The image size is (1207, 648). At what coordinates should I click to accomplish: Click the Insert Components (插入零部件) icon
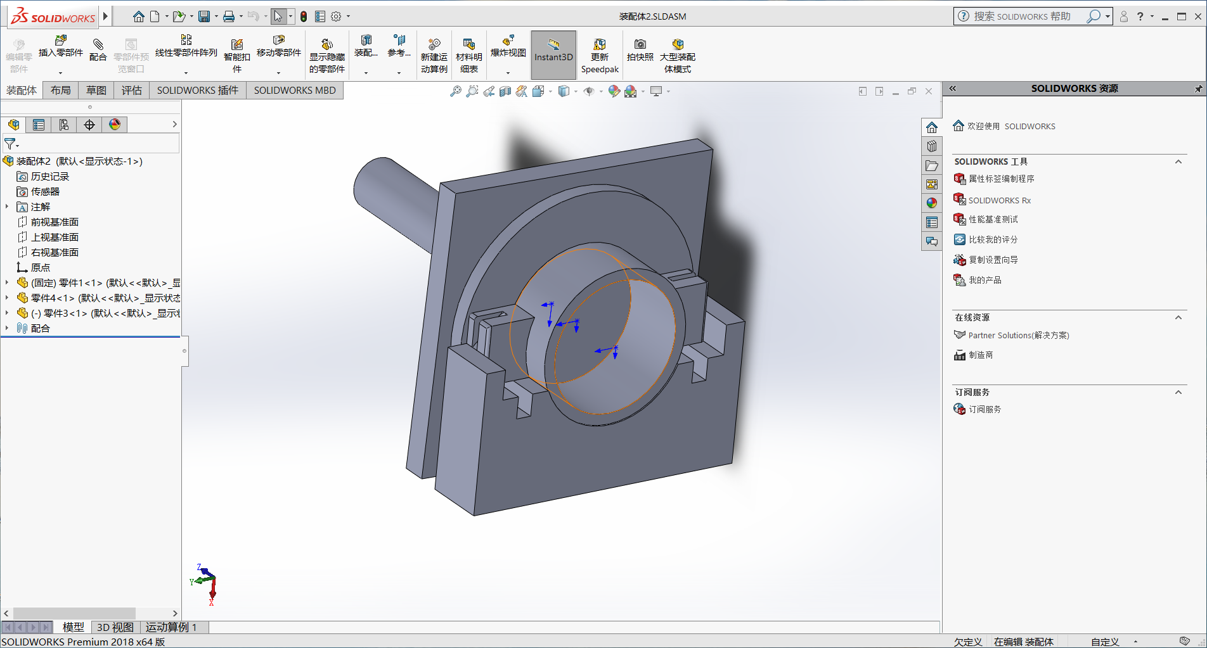(60, 42)
